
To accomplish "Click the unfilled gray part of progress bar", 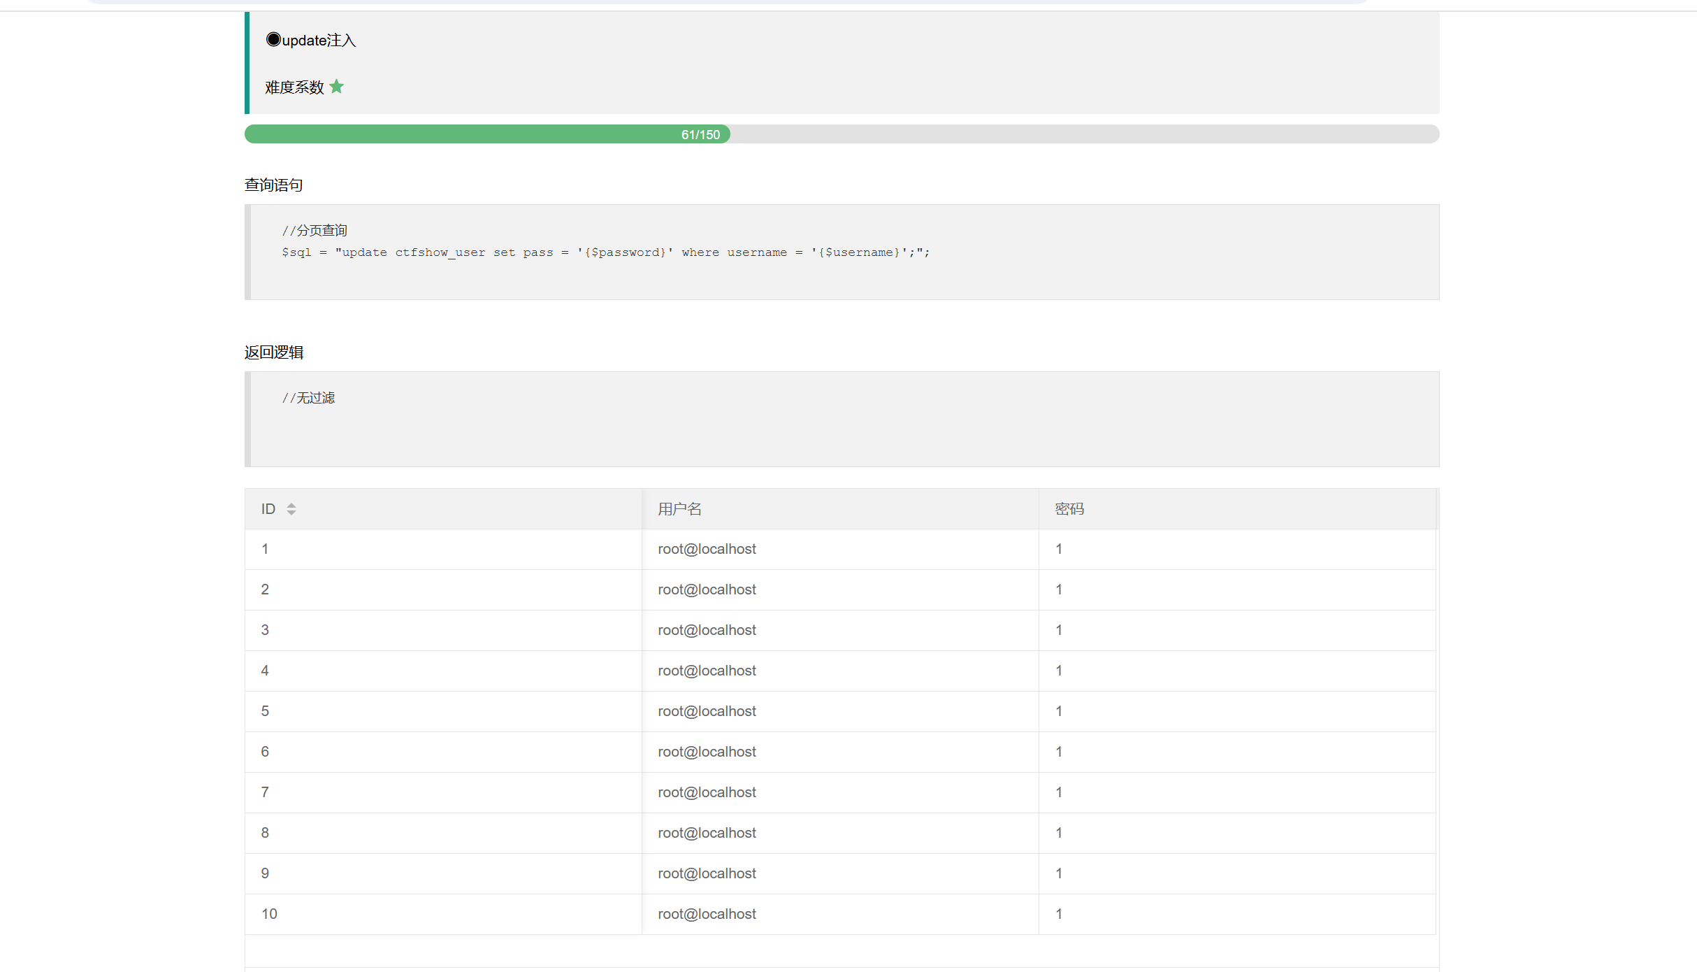I will pos(1083,134).
